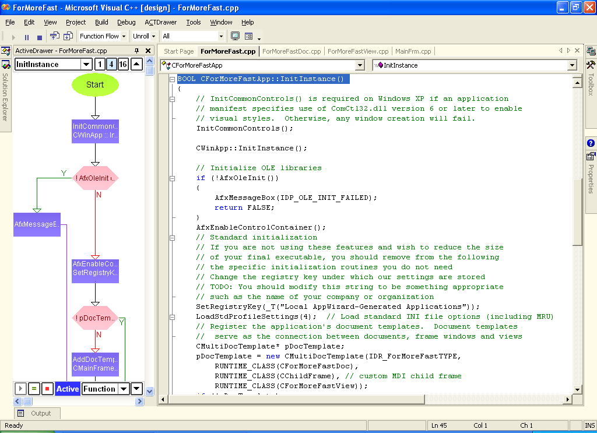Viewport: 597px width, 433px height.
Task: Switch to the ForMoreFastView.cpp tab
Action: pyautogui.click(x=358, y=51)
